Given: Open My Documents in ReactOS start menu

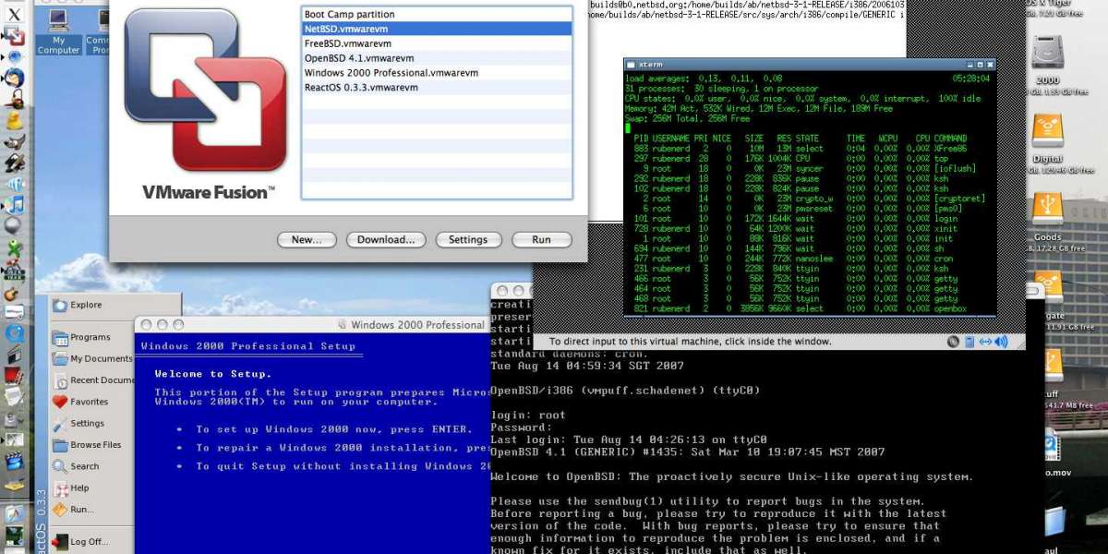Looking at the screenshot, I should point(92,359).
